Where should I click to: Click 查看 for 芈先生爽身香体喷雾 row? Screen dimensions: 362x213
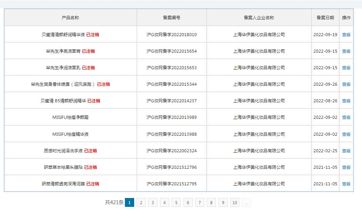point(346,84)
